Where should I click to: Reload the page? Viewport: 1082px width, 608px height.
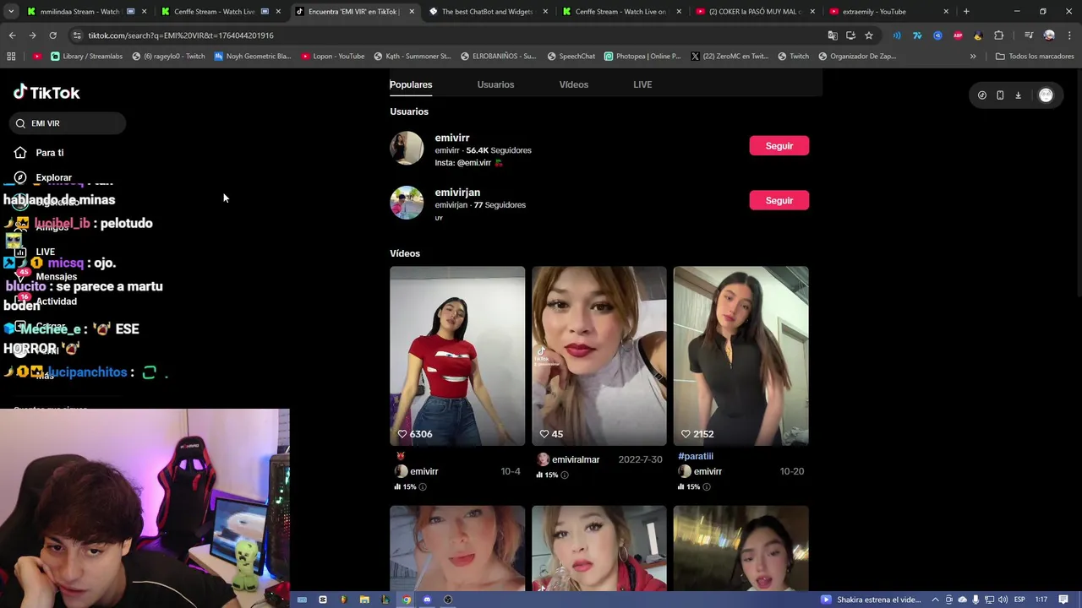(52, 35)
